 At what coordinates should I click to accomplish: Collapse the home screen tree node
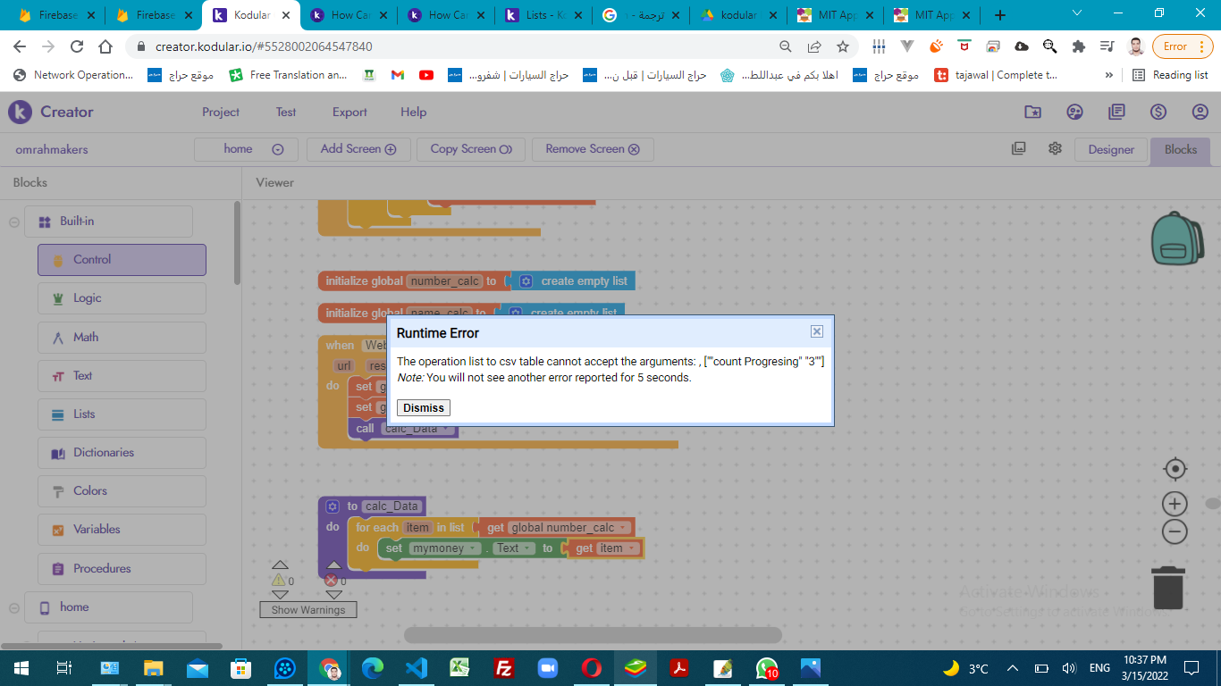point(14,607)
